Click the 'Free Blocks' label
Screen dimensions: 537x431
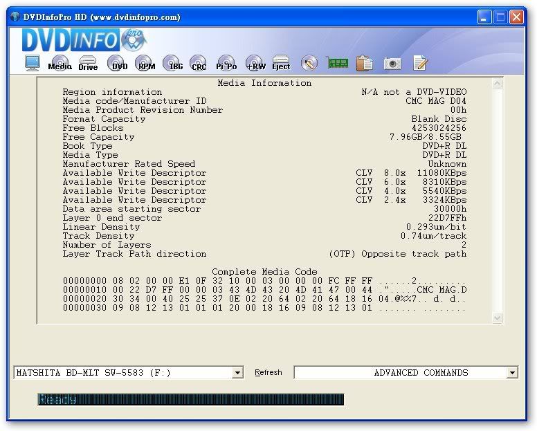pos(93,128)
